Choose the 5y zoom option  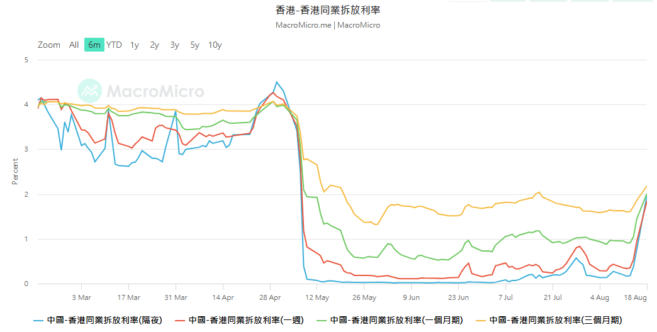pos(195,45)
